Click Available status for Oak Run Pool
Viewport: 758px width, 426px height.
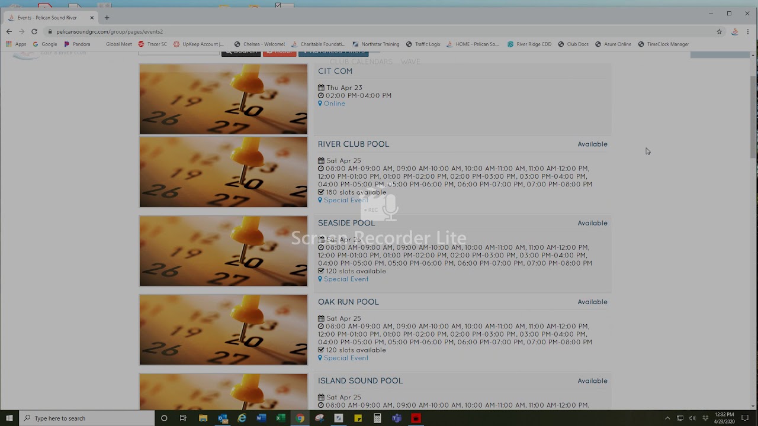point(592,302)
